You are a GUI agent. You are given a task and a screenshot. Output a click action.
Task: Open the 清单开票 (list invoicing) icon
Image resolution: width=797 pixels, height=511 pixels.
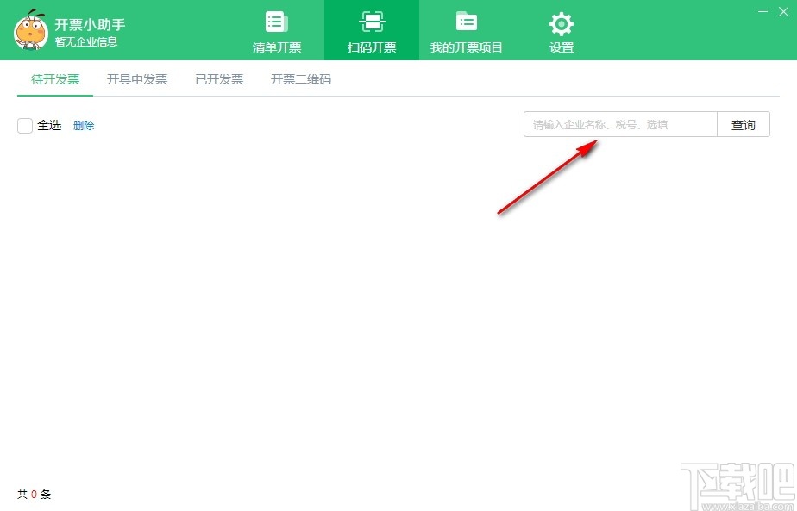[276, 30]
